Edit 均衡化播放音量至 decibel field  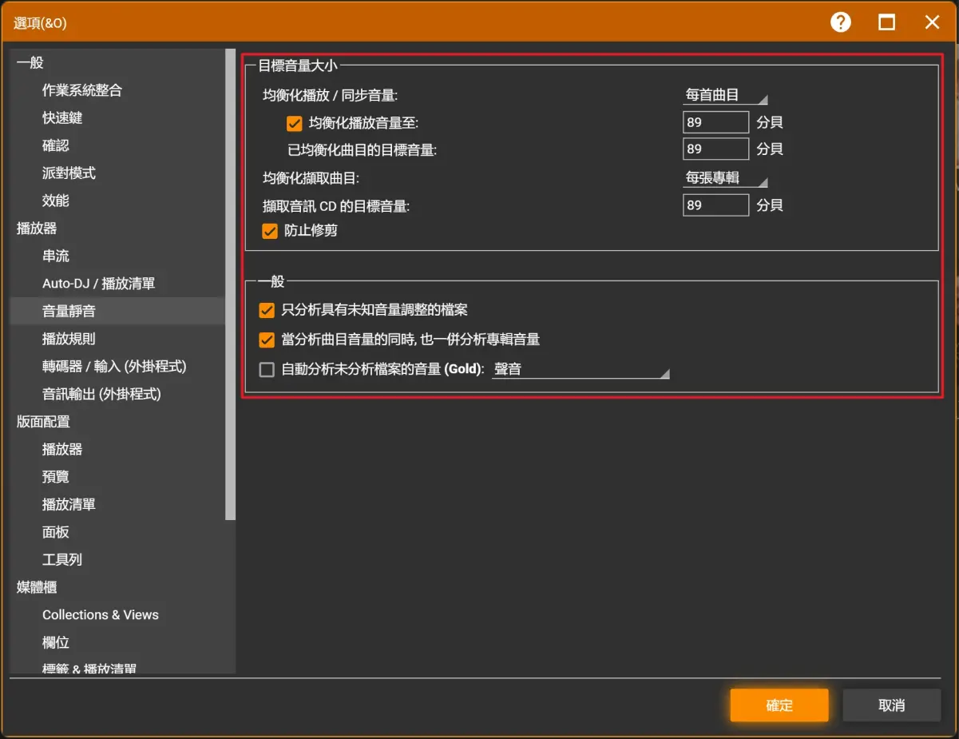[x=715, y=122]
